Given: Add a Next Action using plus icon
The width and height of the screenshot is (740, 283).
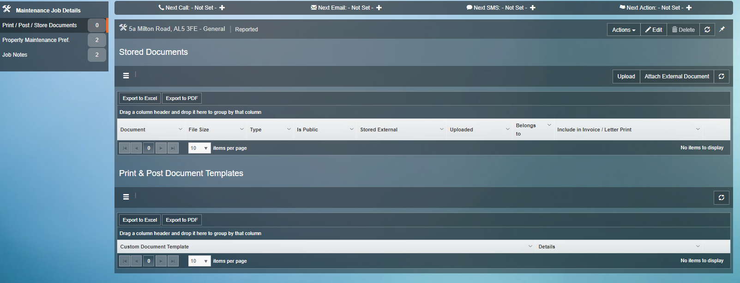Looking at the screenshot, I should click(689, 8).
